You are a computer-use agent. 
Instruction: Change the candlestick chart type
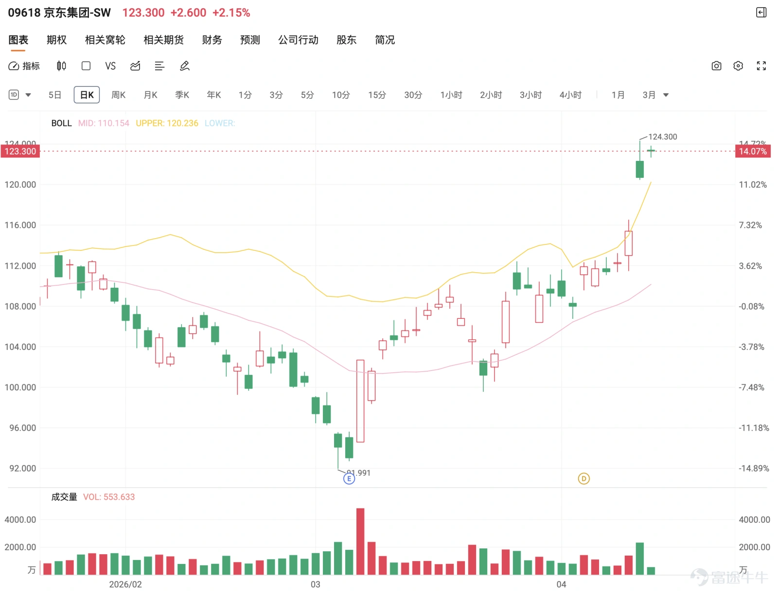pyautogui.click(x=61, y=66)
